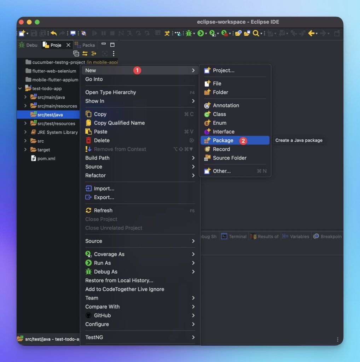Image resolution: width=360 pixels, height=362 pixels.
Task: Click the yellow Back arrow in toolbar
Action: [x=311, y=33]
